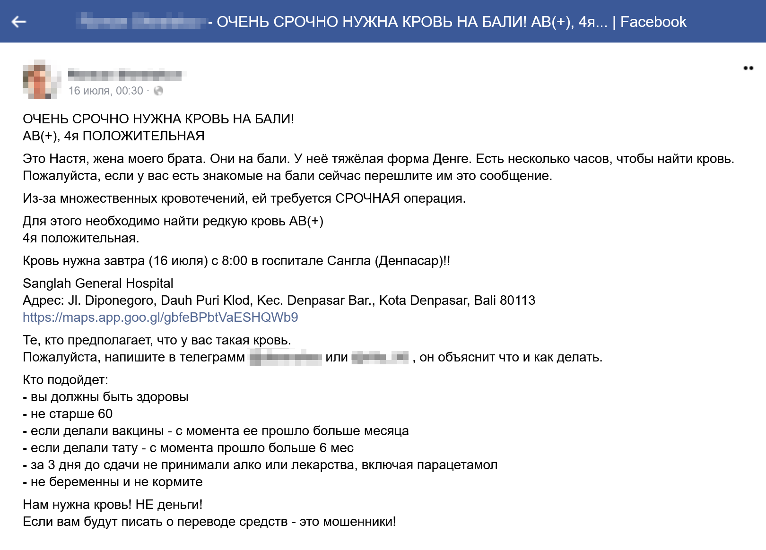Click the line 'Sanglah General Hospital'
766x550 pixels.
pyautogui.click(x=98, y=284)
